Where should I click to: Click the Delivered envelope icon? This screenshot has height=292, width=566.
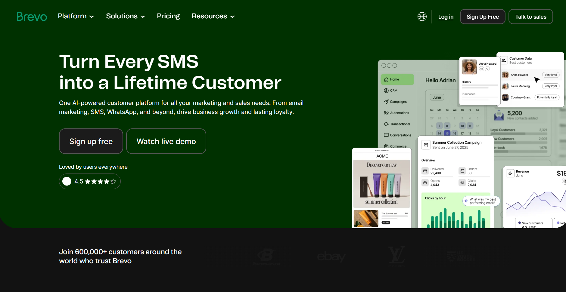coord(425,171)
